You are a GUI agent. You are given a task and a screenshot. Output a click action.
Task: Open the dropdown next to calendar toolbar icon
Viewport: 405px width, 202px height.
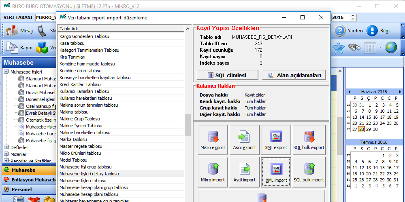point(380,48)
